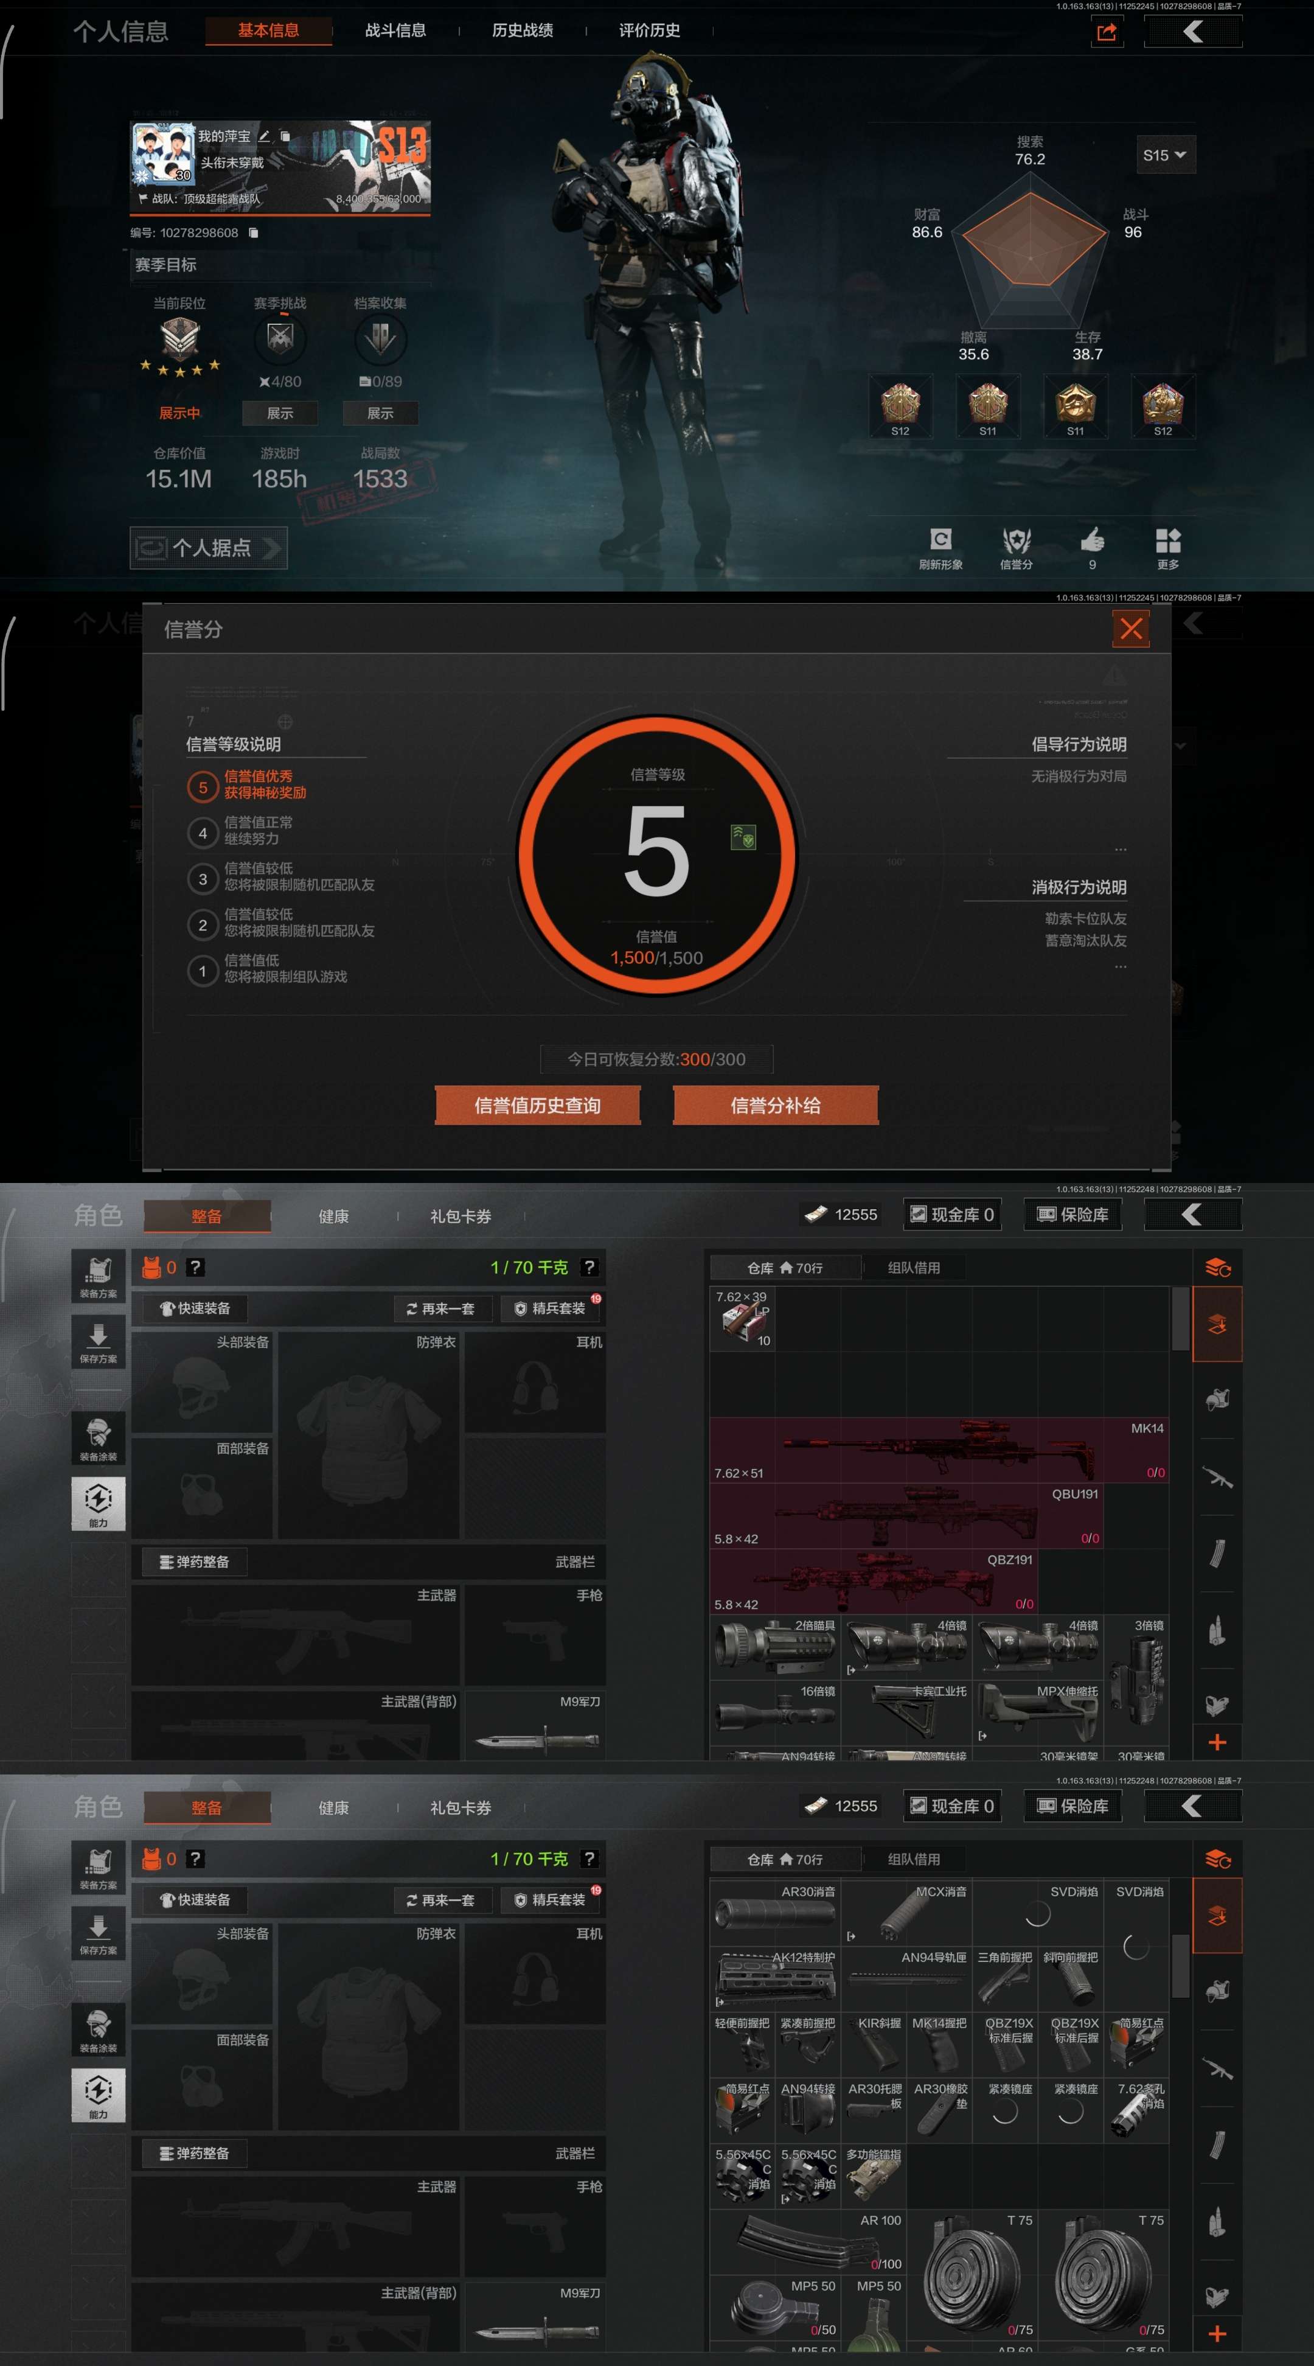
Task: Copy the player ID number 10278298608
Action: (x=254, y=233)
